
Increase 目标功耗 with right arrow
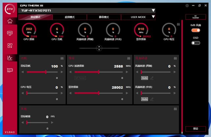[62, 72]
